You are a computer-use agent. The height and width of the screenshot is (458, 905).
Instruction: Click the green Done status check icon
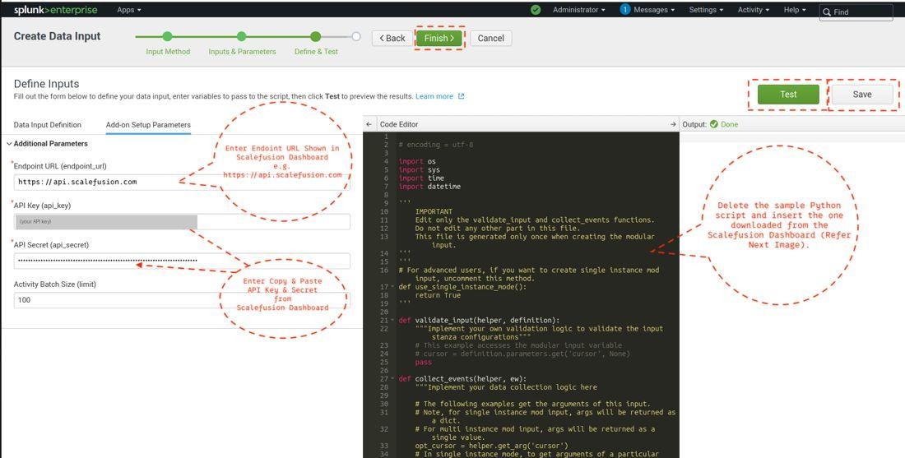[714, 125]
